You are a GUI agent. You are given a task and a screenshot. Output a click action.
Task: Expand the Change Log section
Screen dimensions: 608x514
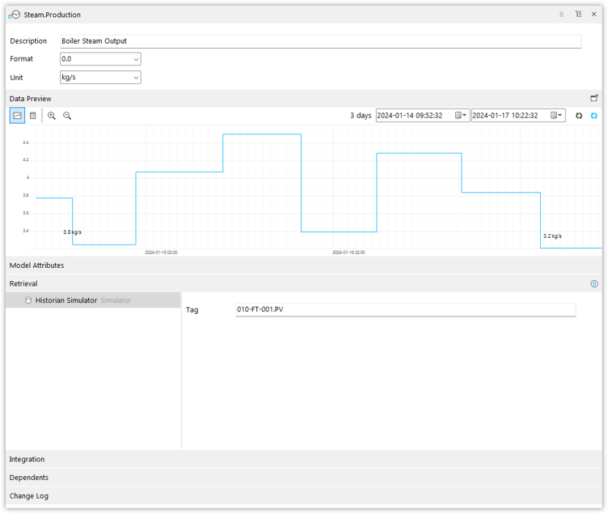coord(304,496)
